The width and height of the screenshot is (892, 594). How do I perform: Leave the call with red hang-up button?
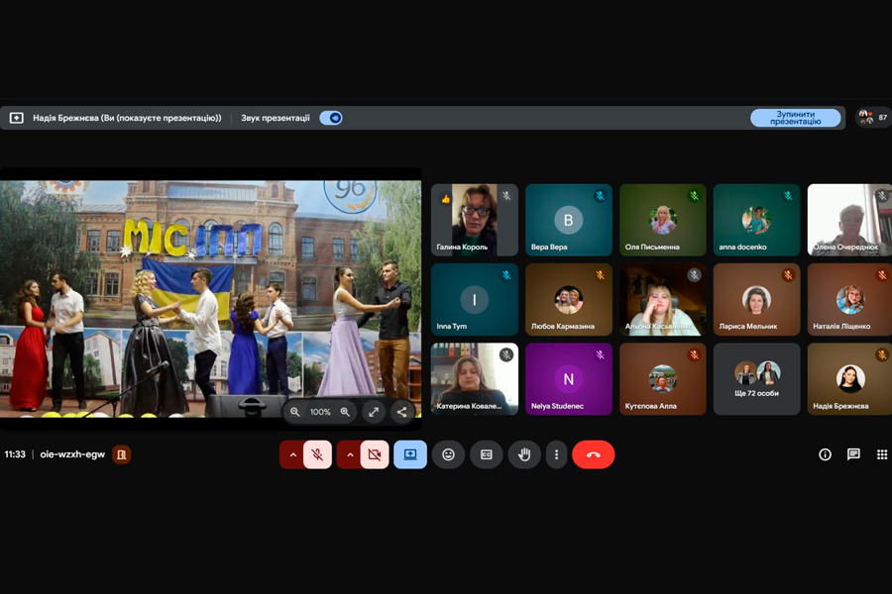coord(594,454)
